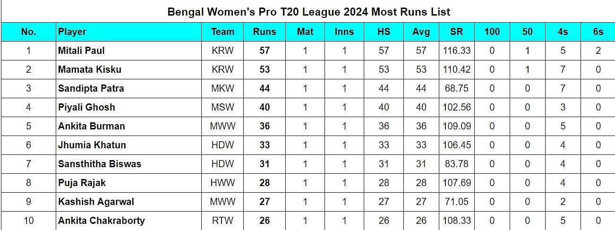615x230 pixels.
Task: Click Piyali Ghosh's name
Action: [86, 107]
